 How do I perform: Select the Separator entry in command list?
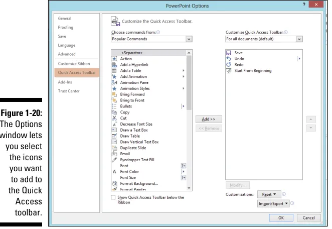[132, 53]
